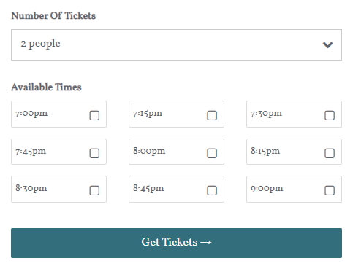Click the Number Of Tickets label
This screenshot has height=269, width=353.
53,16
